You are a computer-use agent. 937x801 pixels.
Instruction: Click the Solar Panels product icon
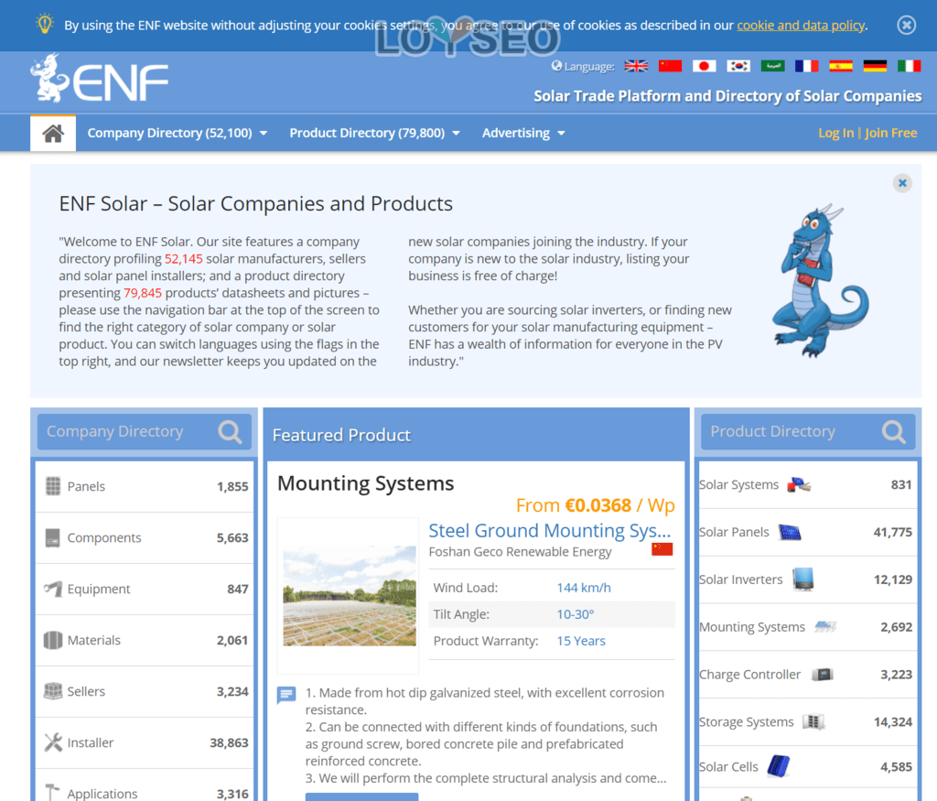tap(790, 532)
